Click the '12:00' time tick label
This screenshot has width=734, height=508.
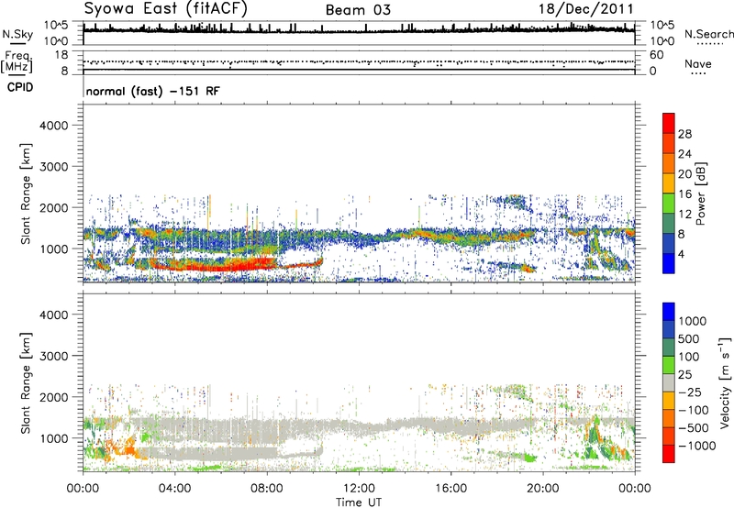359,489
